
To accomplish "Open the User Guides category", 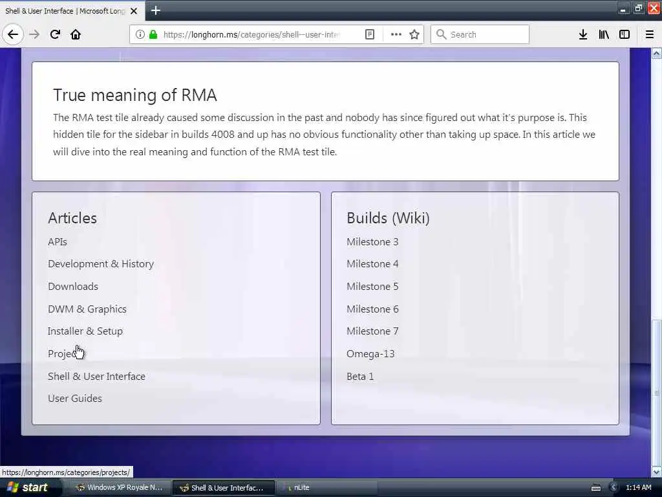I will point(75,398).
